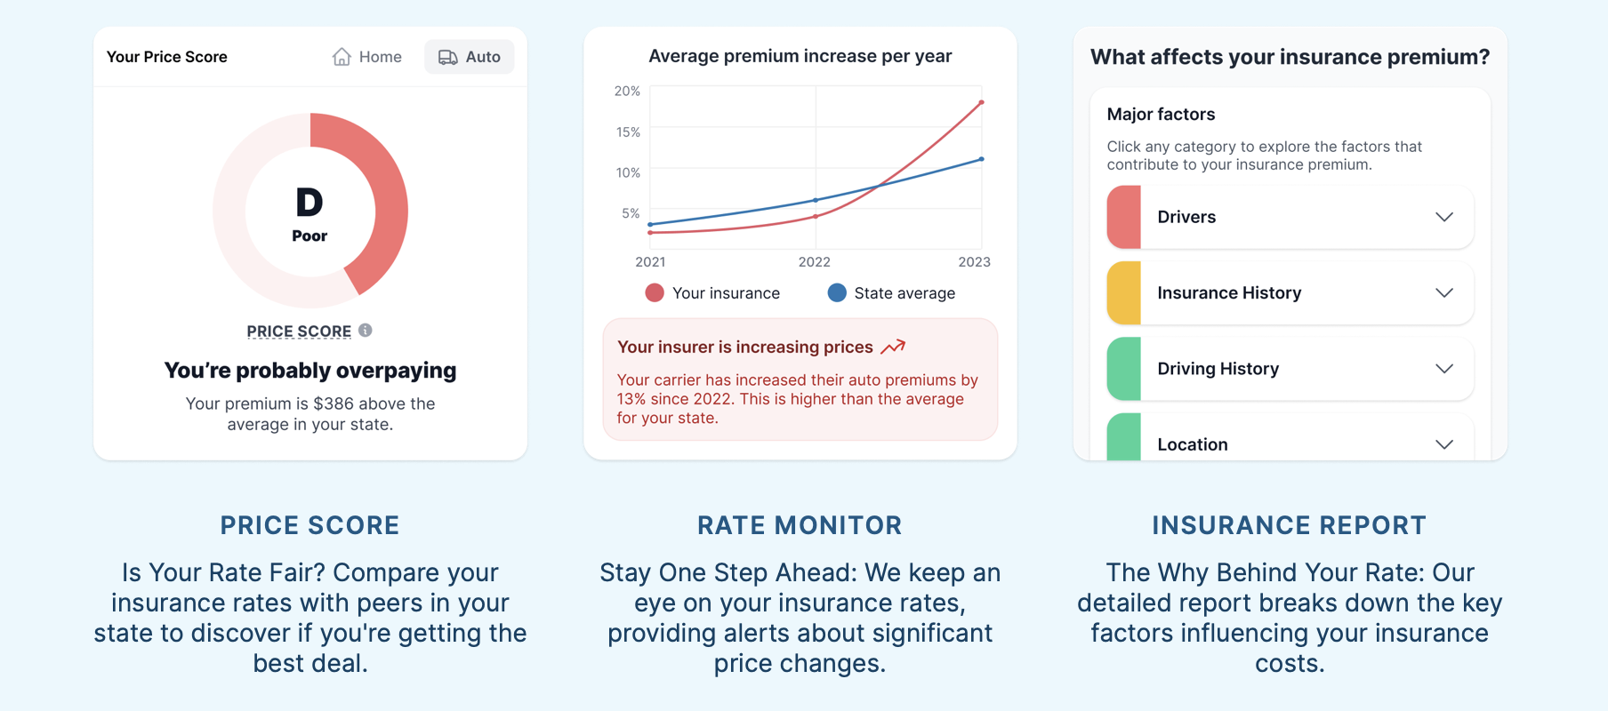Image resolution: width=1608 pixels, height=711 pixels.
Task: Click the house icon beside Home
Action: [342, 57]
